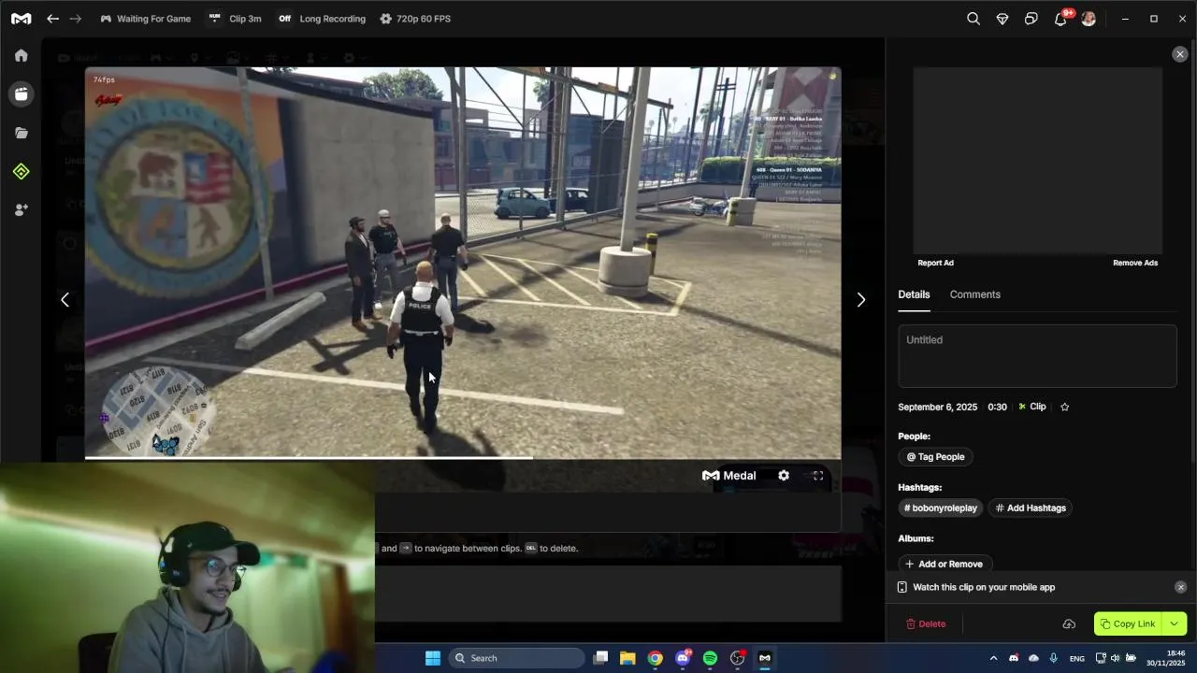This screenshot has width=1197, height=673.
Task: Click the Untitled title field
Action: [x=1037, y=356]
